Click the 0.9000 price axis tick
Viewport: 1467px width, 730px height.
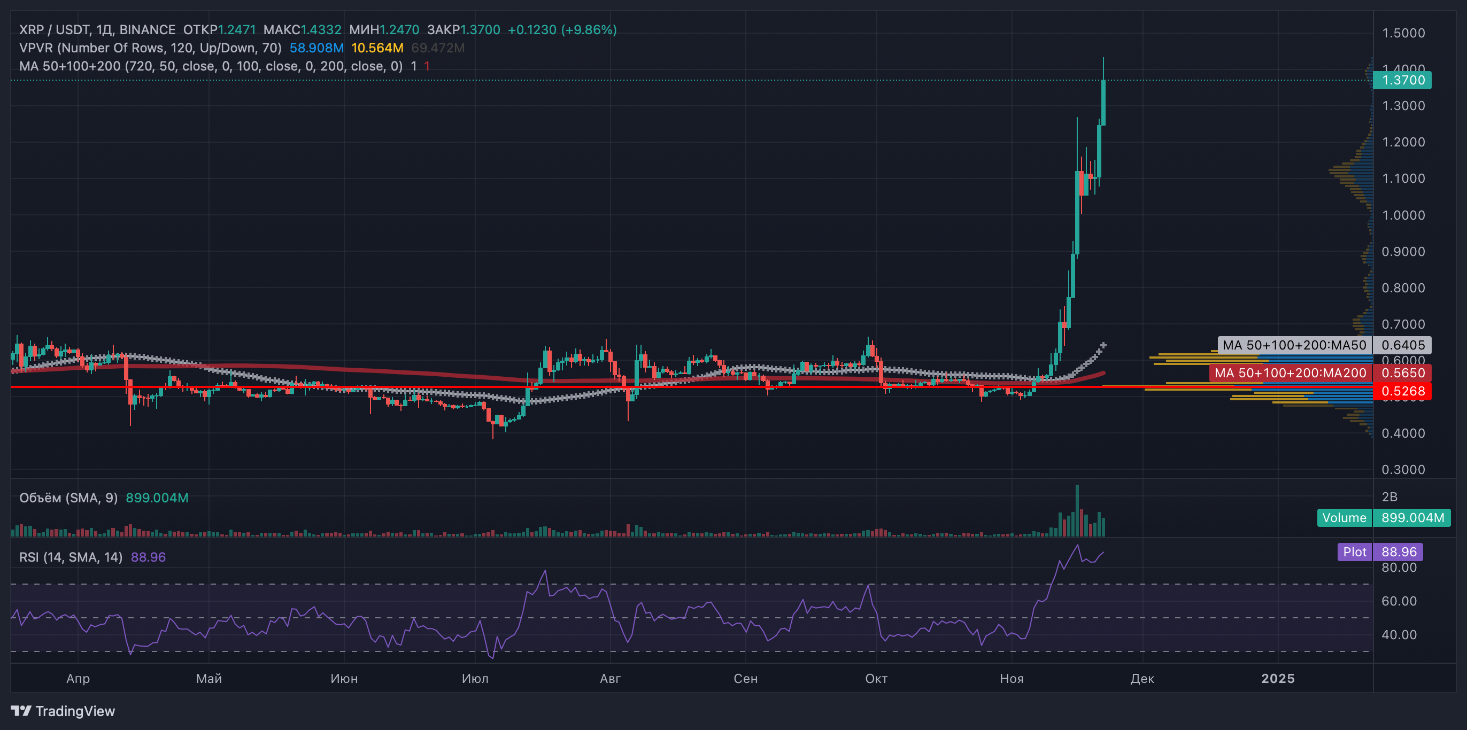[1403, 252]
